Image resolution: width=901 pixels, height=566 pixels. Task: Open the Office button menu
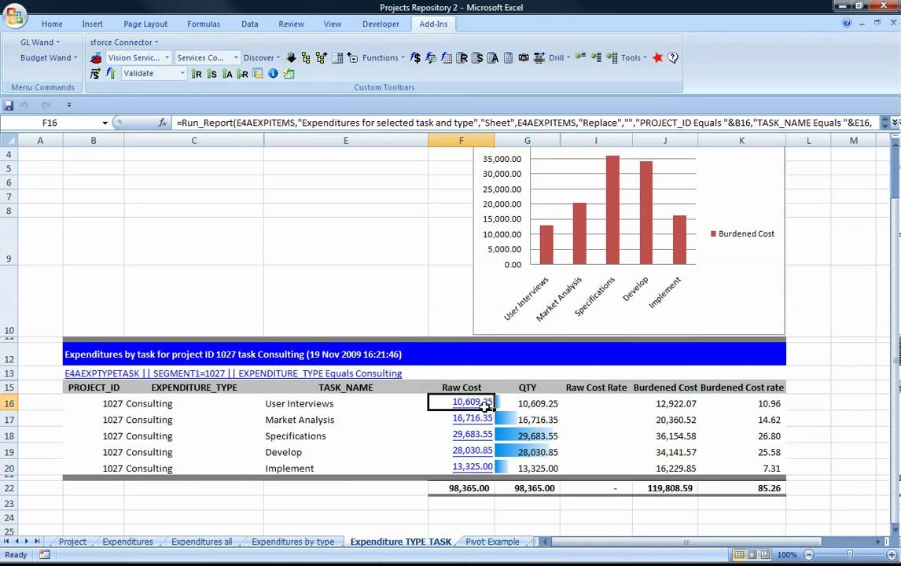(15, 16)
